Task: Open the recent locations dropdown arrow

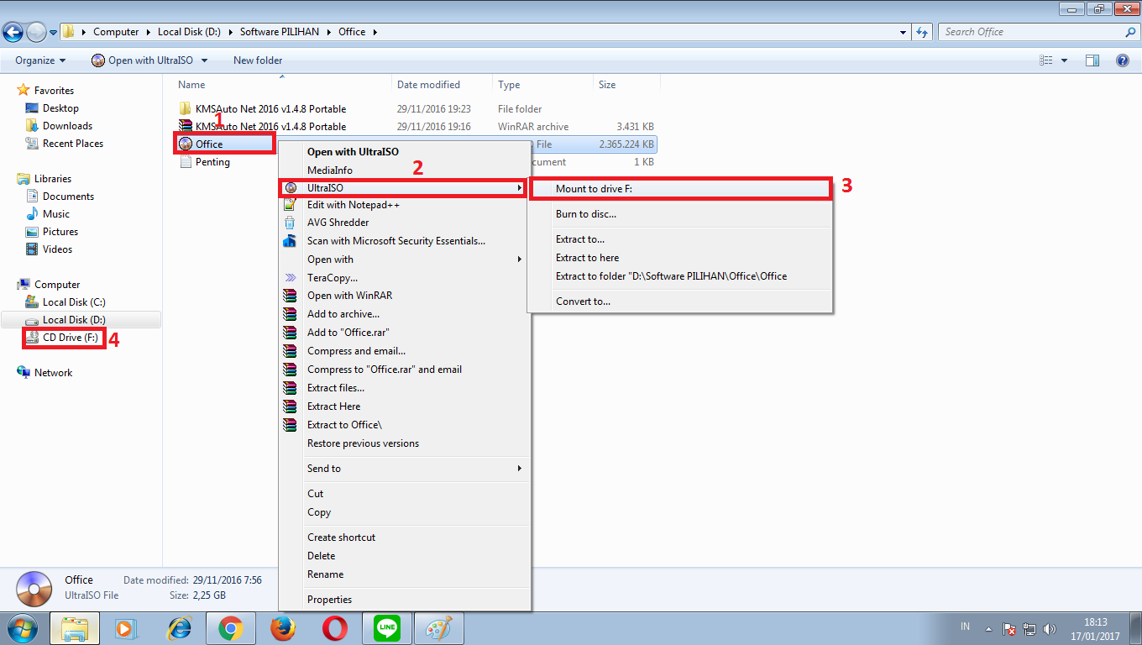Action: 54,33
